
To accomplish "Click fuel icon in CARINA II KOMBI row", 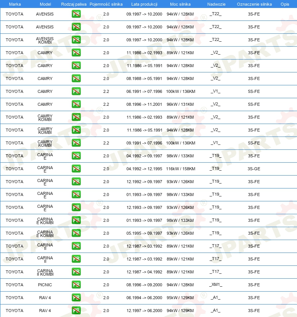I will 76,272.
